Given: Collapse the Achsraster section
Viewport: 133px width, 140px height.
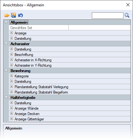Looking at the screenshot, I should (6, 44).
